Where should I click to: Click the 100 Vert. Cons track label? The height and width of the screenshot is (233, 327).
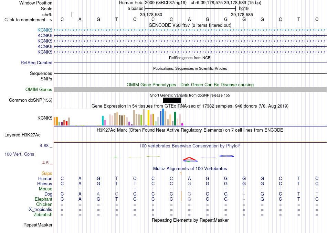click(x=19, y=154)
